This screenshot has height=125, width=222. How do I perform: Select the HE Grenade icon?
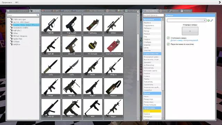(x=93, y=45)
